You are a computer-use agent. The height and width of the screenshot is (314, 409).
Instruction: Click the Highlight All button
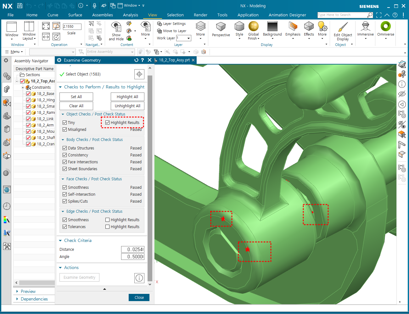tap(127, 97)
